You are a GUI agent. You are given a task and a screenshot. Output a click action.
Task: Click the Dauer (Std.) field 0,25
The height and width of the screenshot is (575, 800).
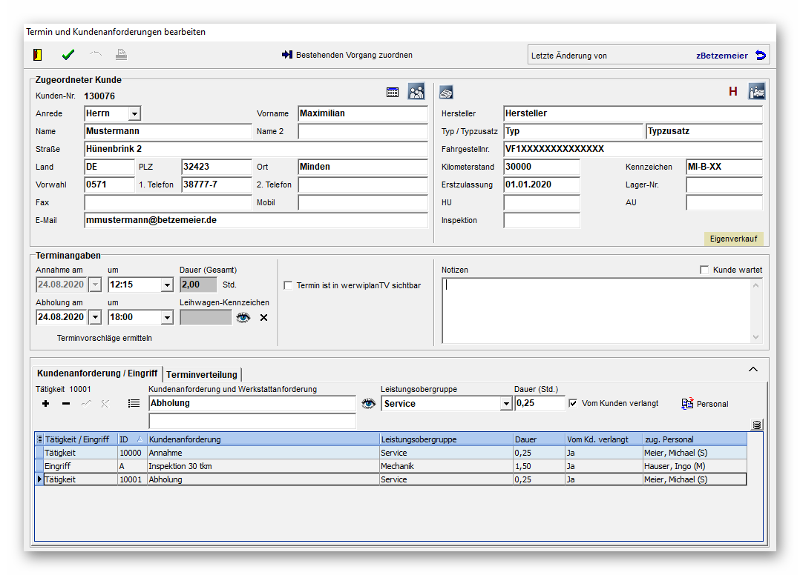540,403
